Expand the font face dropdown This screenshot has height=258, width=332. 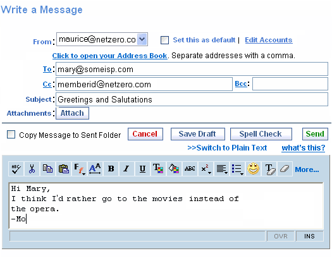tap(79, 169)
